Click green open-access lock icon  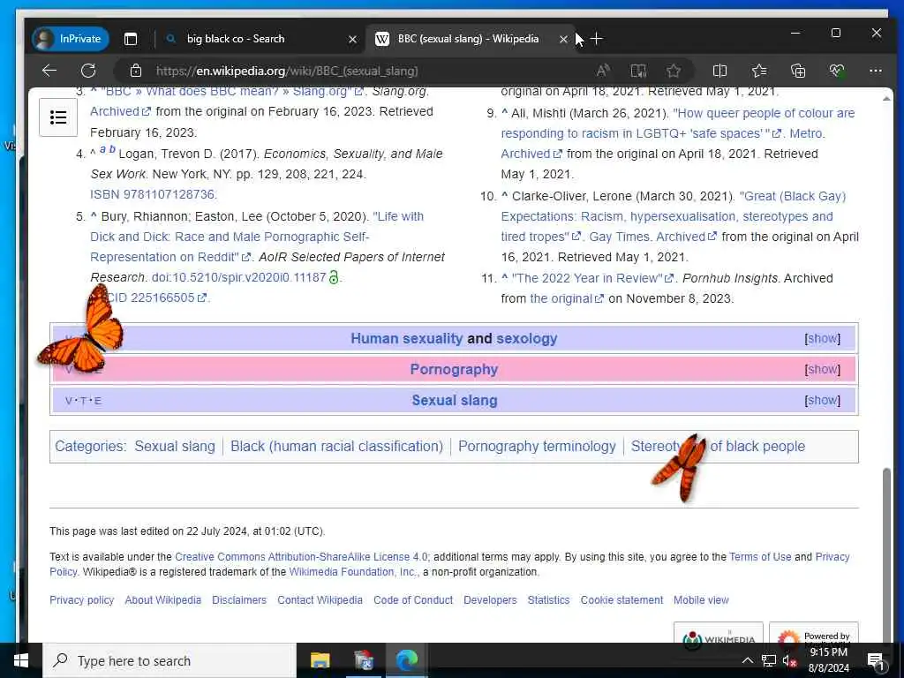[334, 278]
